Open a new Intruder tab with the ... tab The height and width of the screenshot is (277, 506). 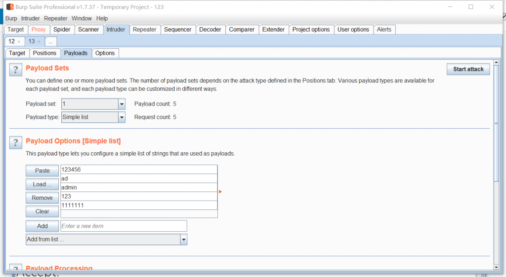(50, 42)
